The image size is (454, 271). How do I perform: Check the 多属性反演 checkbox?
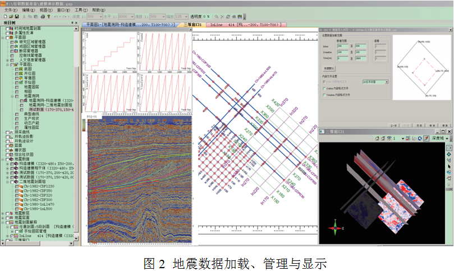coord(7,33)
